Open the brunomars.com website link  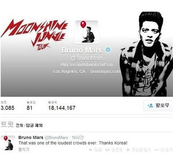[105, 71]
